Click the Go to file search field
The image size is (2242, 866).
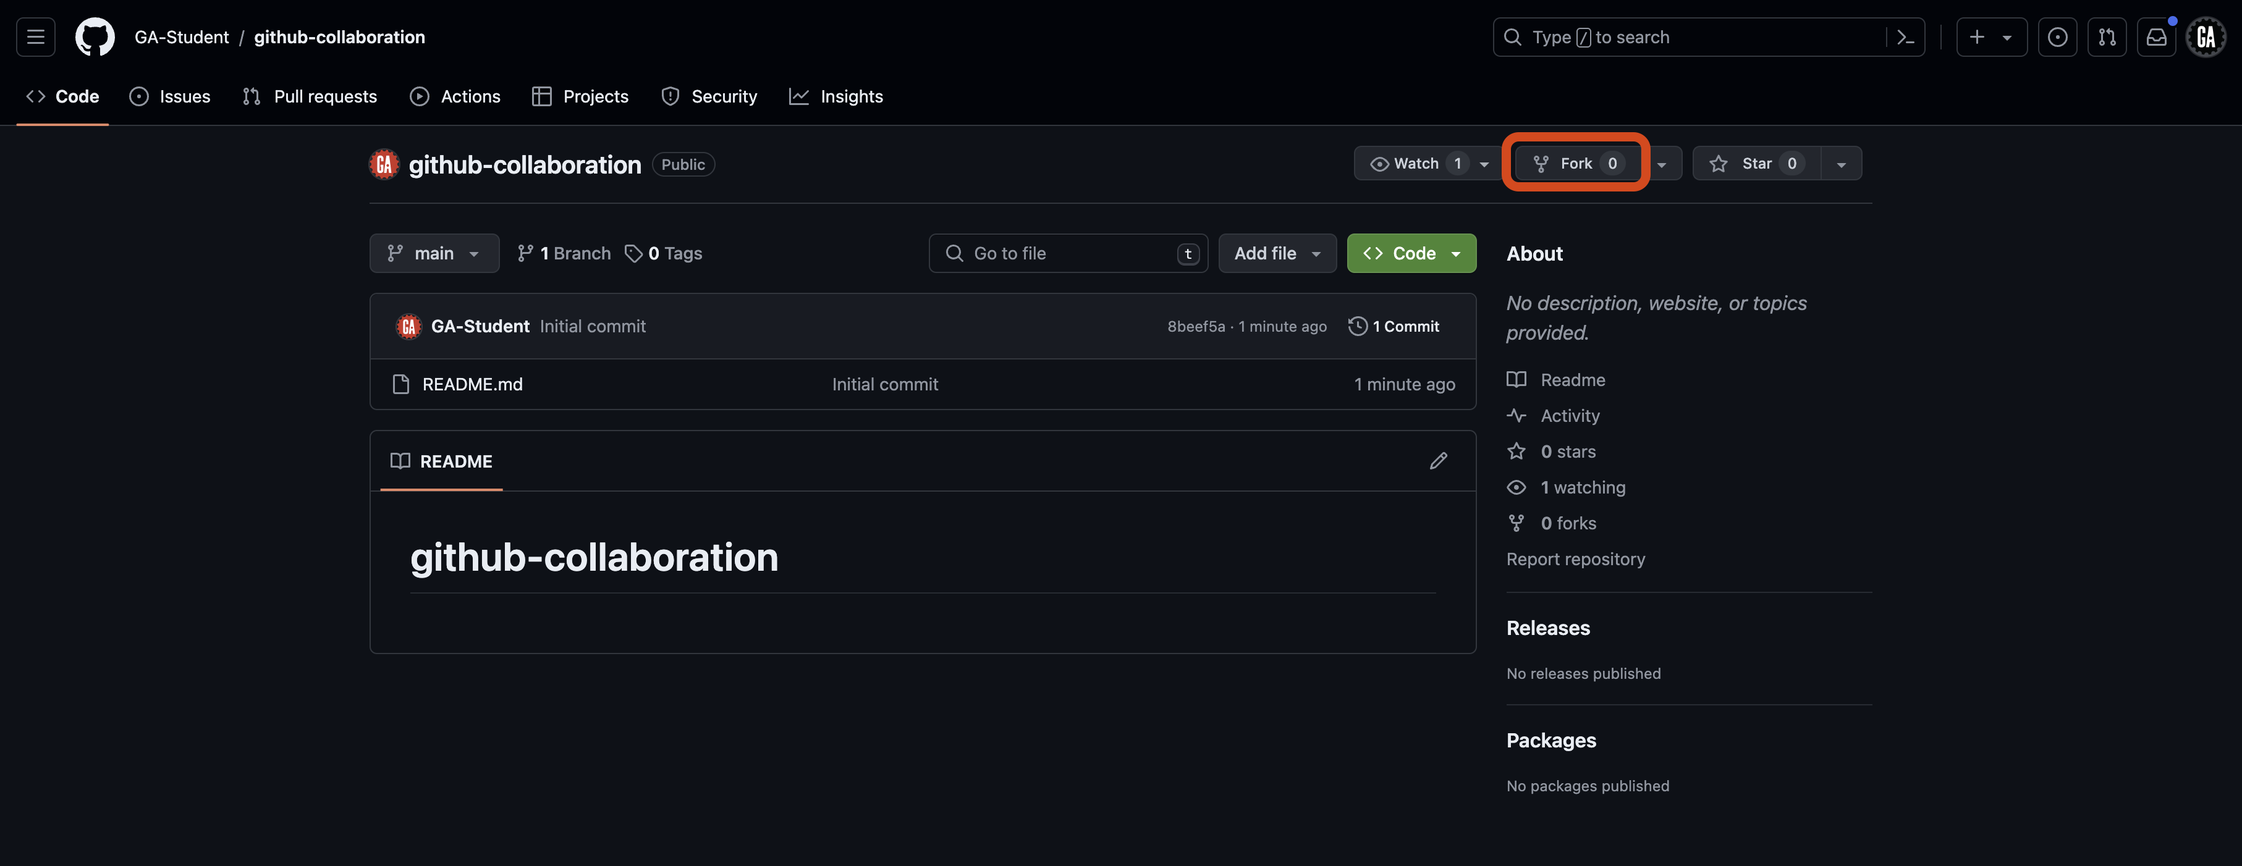[1068, 253]
